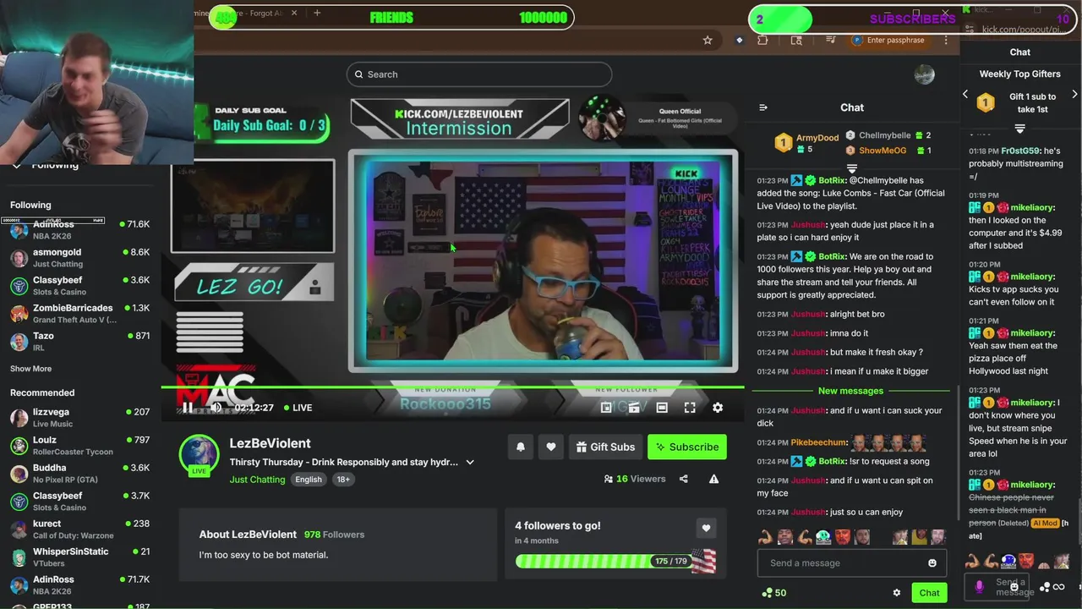This screenshot has width=1082, height=609.
Task: Click the stream seek progress bar
Action: (453, 387)
